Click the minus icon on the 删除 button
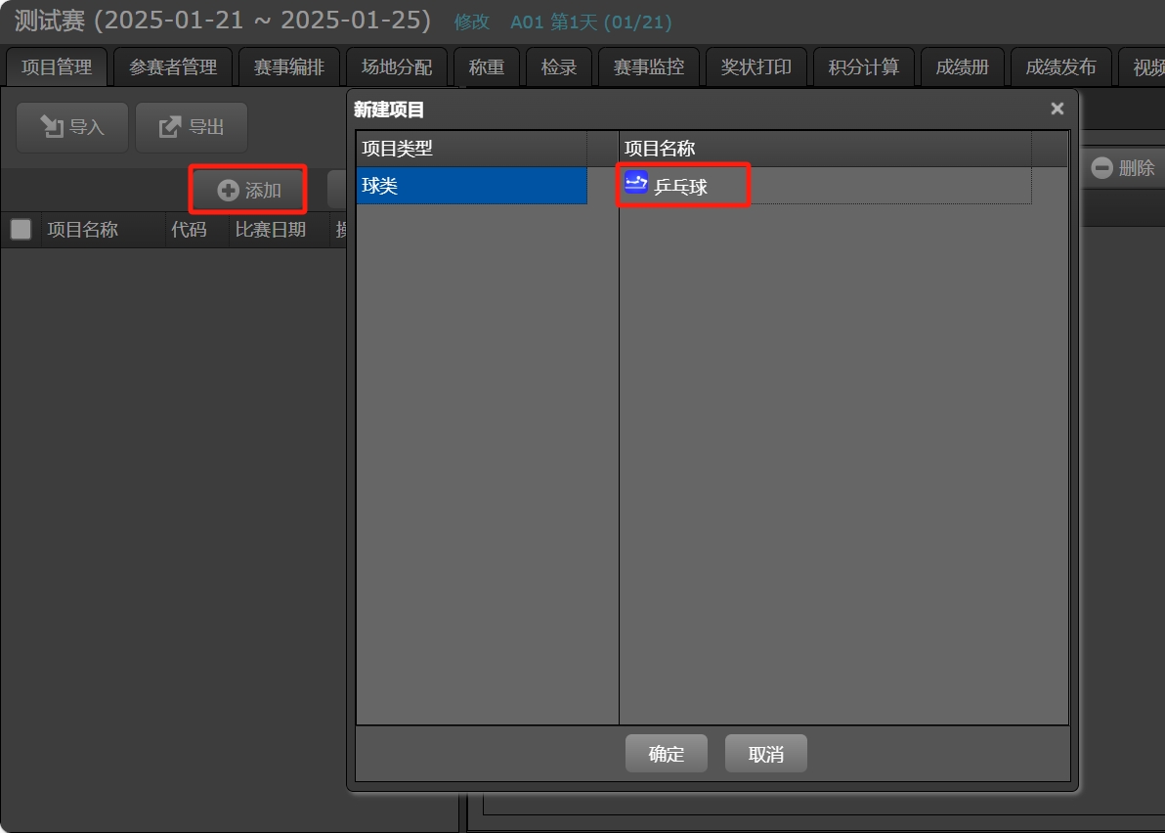This screenshot has width=1165, height=833. pyautogui.click(x=1102, y=167)
